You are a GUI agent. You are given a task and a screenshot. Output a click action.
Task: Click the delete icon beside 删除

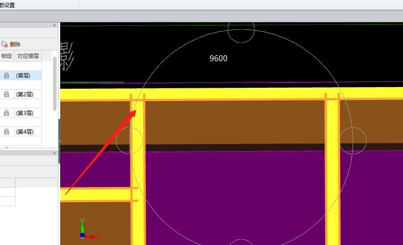click(x=4, y=45)
